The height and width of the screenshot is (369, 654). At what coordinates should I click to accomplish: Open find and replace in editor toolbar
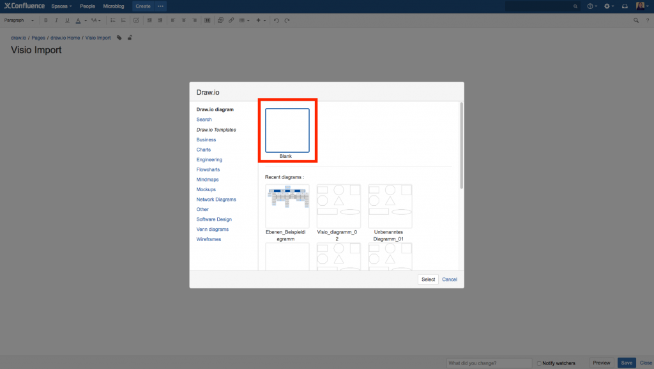(x=636, y=20)
